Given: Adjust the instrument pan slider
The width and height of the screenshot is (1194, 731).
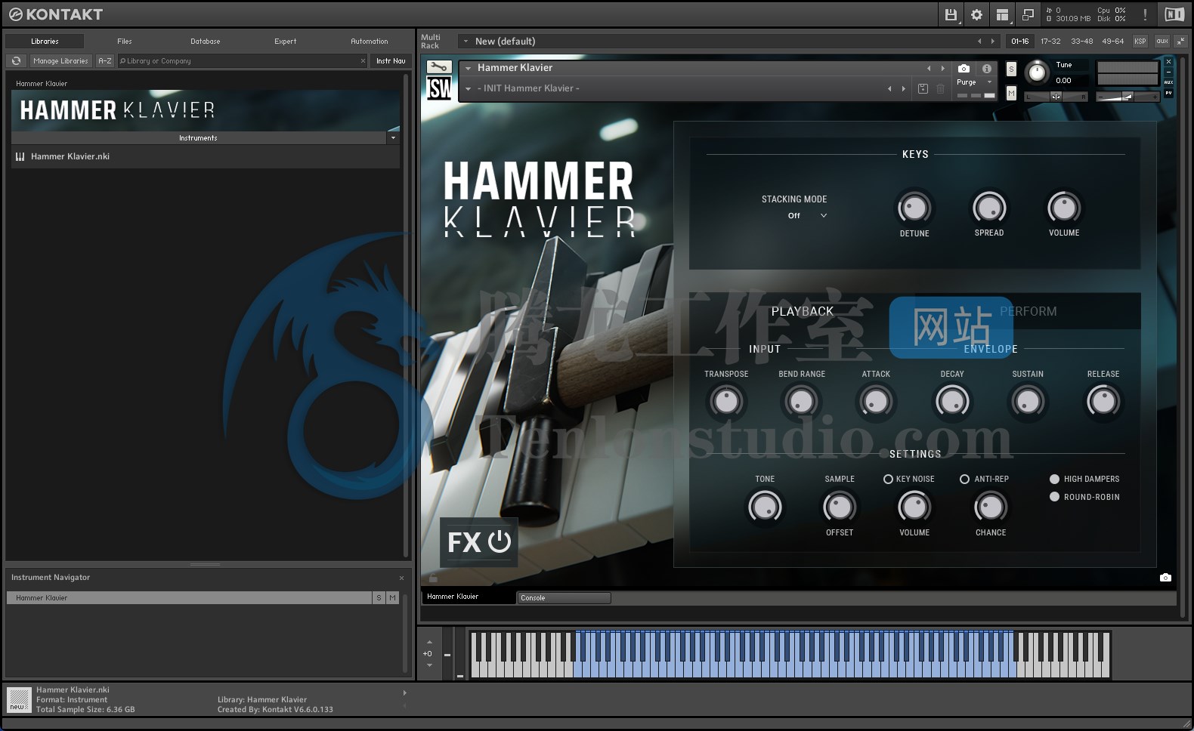Looking at the screenshot, I should pos(1056,96).
